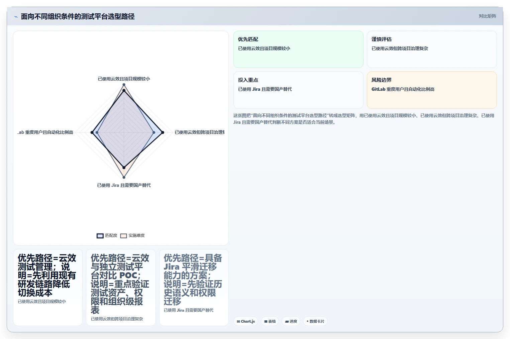Click radar axis label 已使用 Jira 且需要国产替代

(124, 185)
